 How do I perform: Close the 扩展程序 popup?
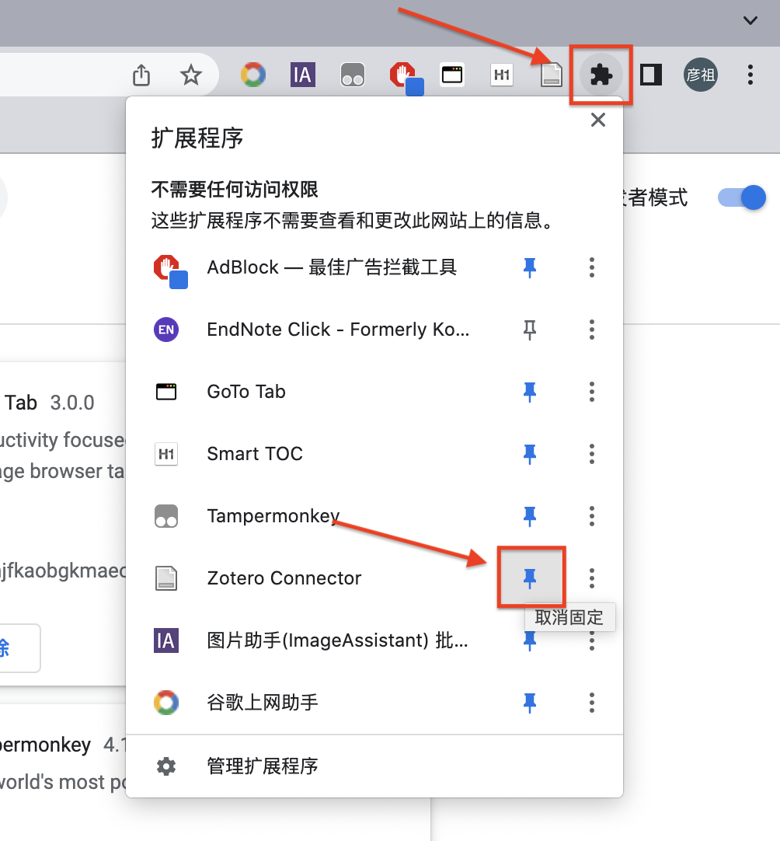pos(597,120)
